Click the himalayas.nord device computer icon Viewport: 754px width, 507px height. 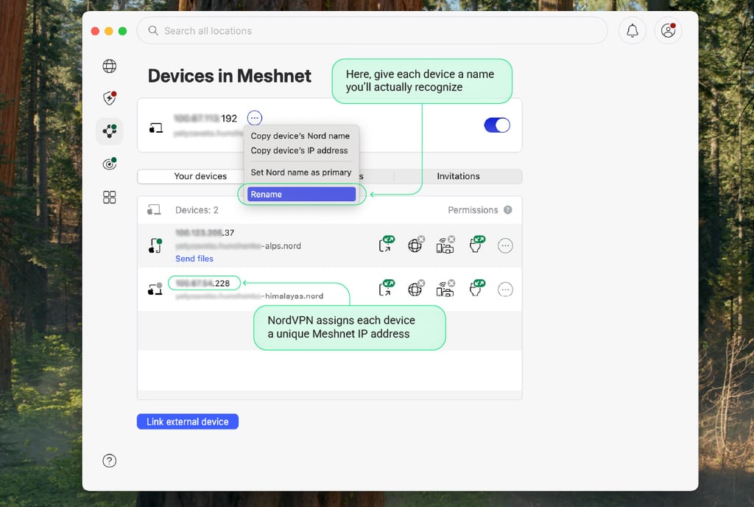(x=155, y=289)
